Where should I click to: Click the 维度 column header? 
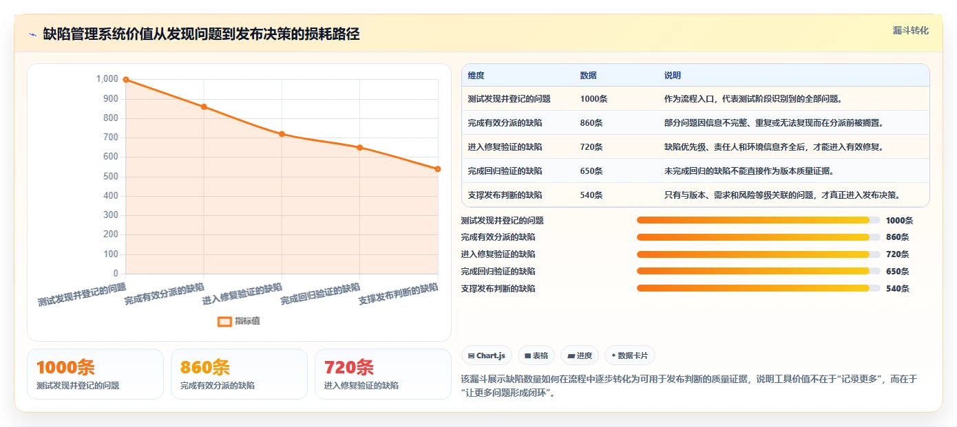(476, 76)
